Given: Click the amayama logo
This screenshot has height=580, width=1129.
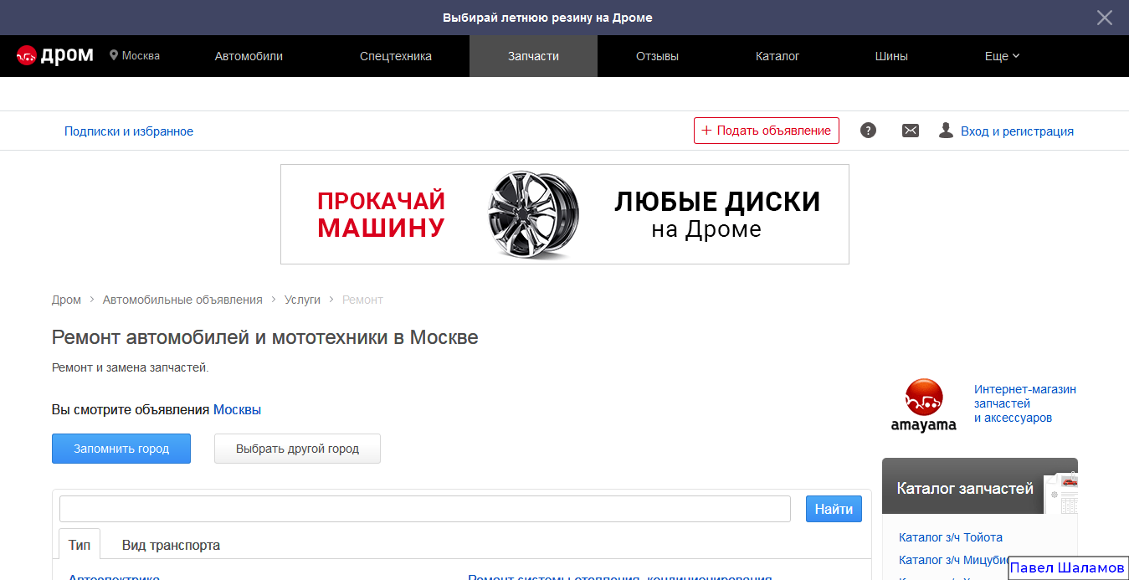Looking at the screenshot, I should click(924, 405).
